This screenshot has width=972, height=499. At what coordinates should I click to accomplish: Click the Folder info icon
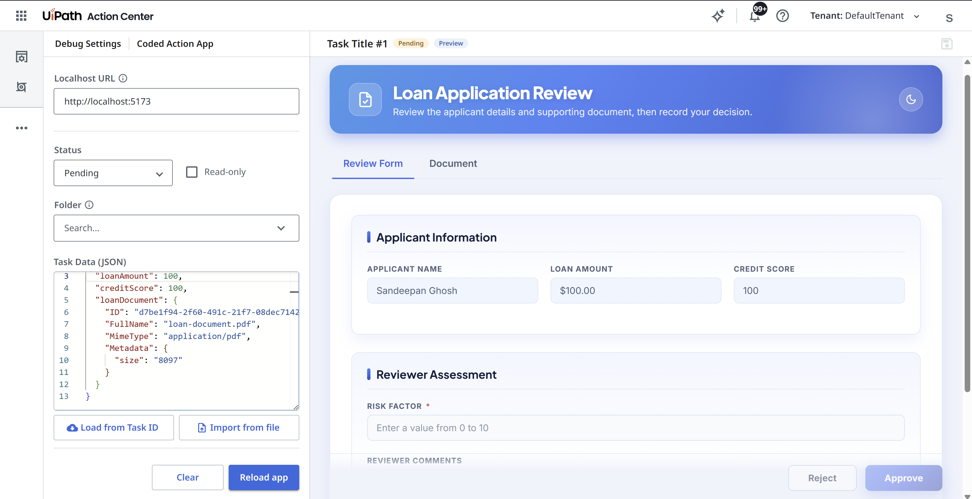point(89,205)
